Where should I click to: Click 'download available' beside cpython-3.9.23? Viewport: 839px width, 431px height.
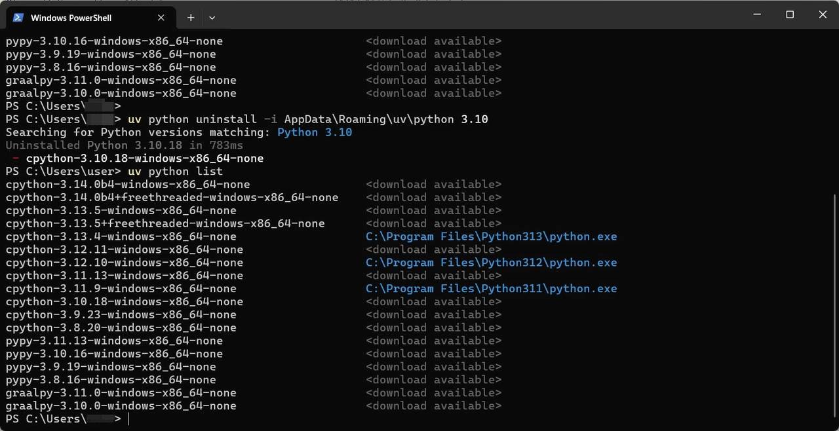(x=434, y=314)
